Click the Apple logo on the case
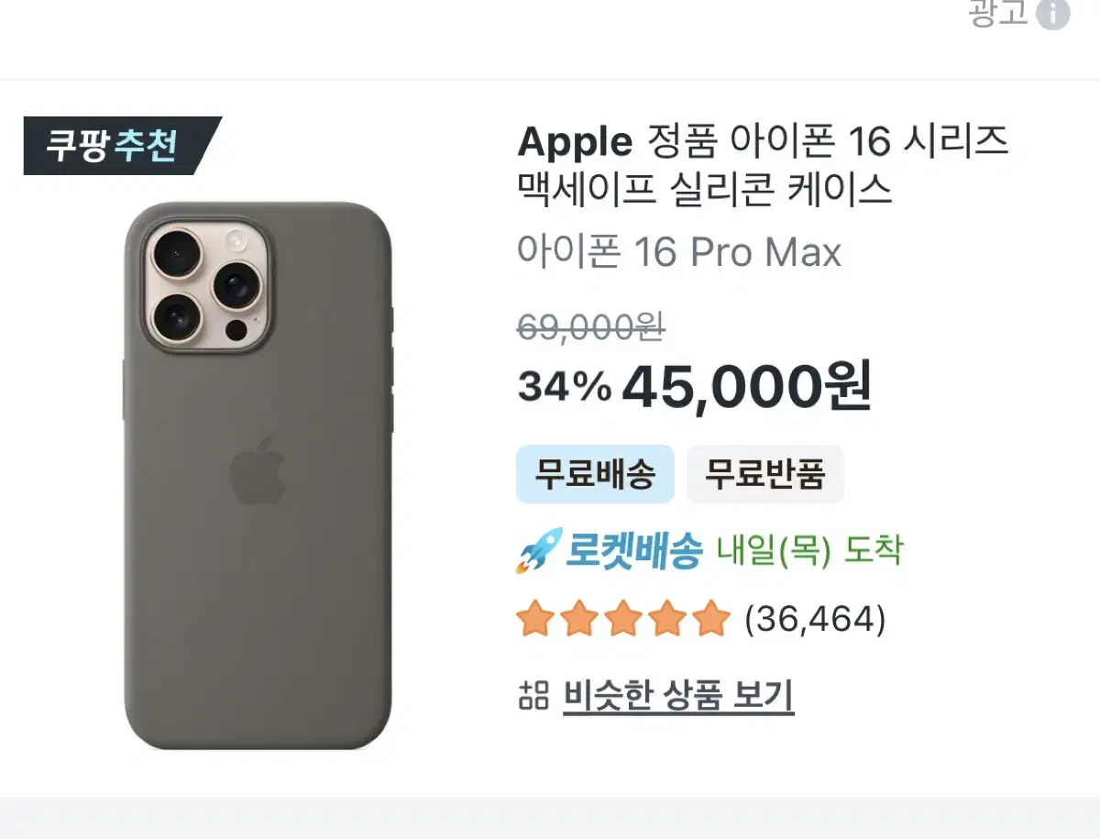This screenshot has height=839, width=1100. click(258, 470)
